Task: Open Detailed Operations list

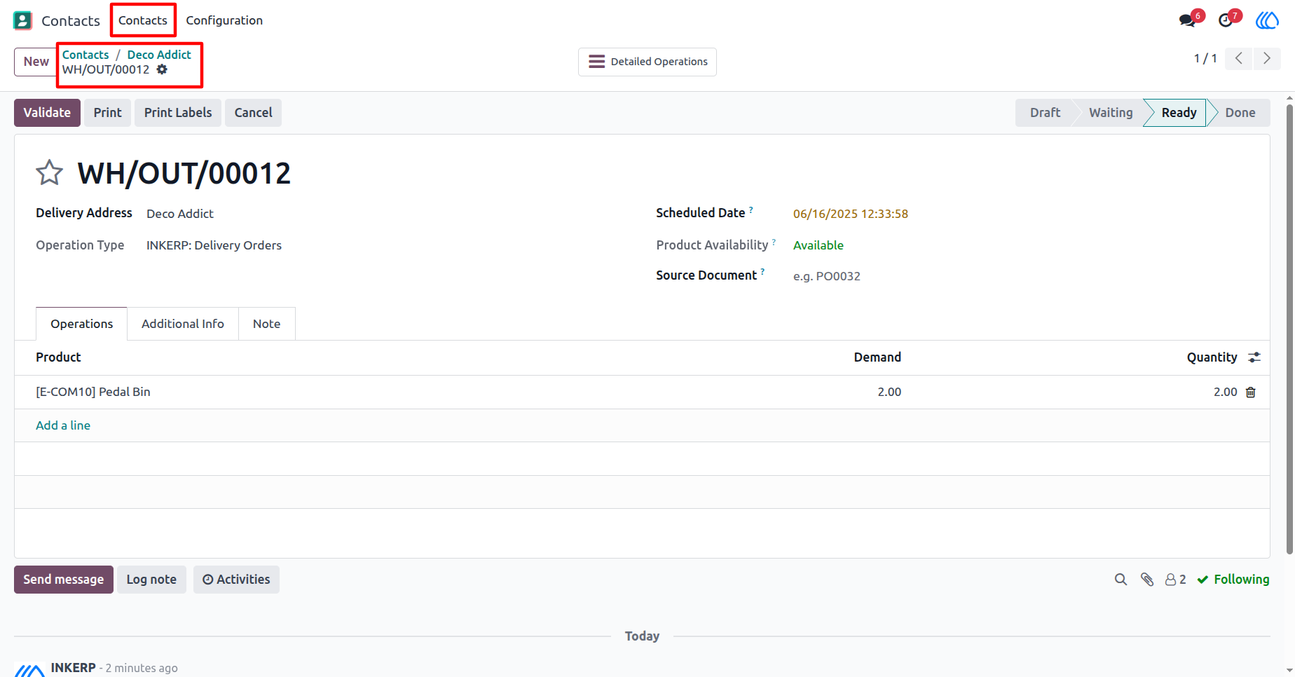Action: click(x=647, y=62)
